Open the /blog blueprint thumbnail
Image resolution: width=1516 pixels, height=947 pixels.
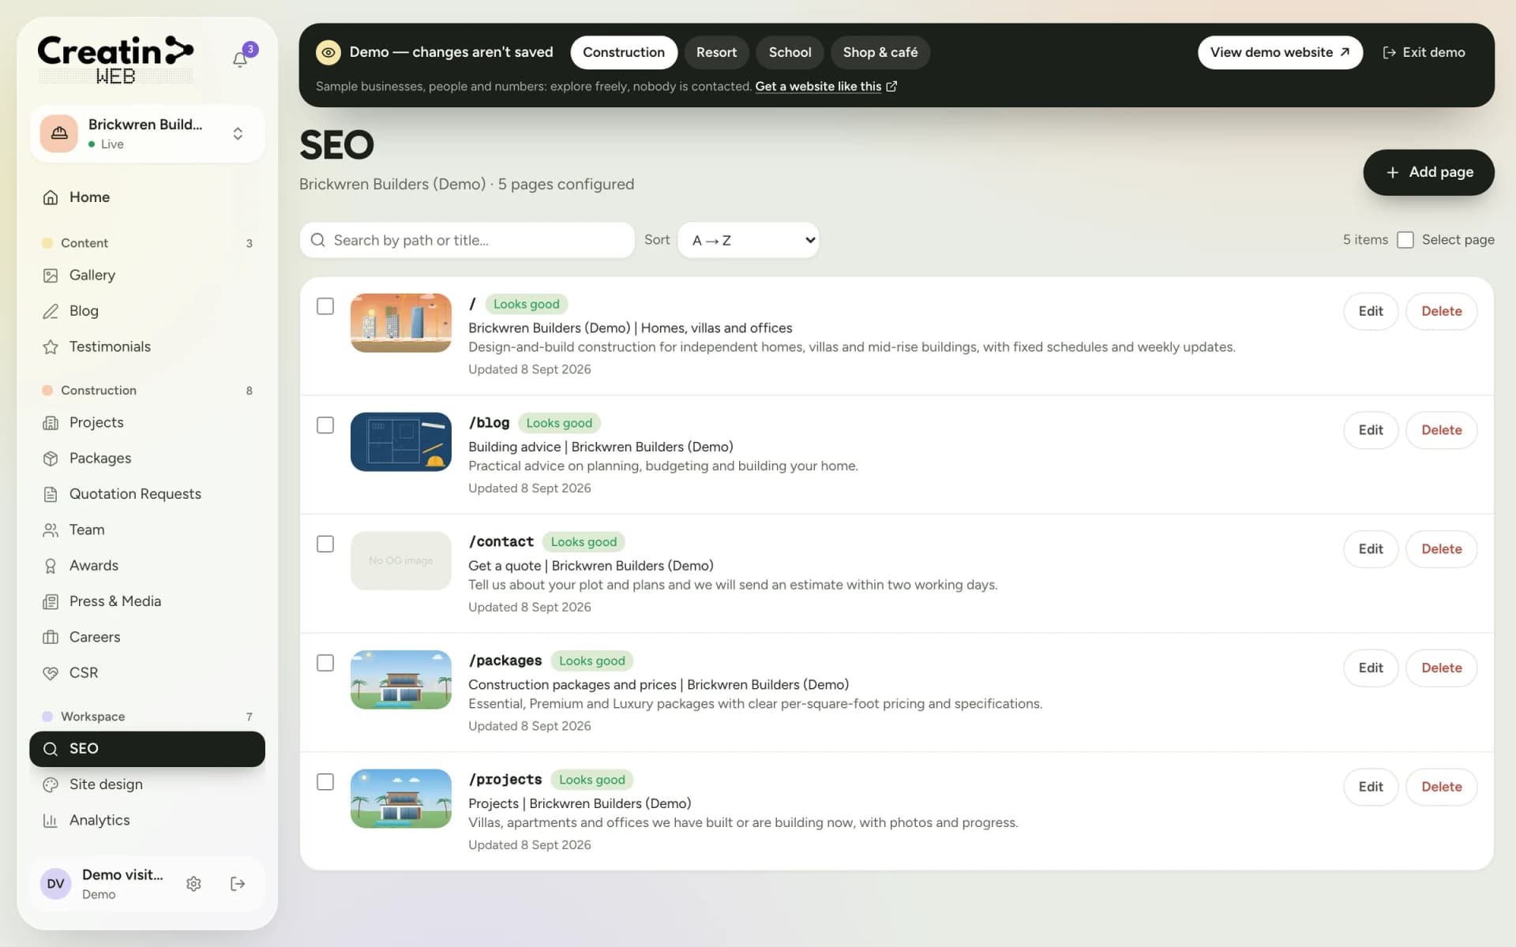401,442
